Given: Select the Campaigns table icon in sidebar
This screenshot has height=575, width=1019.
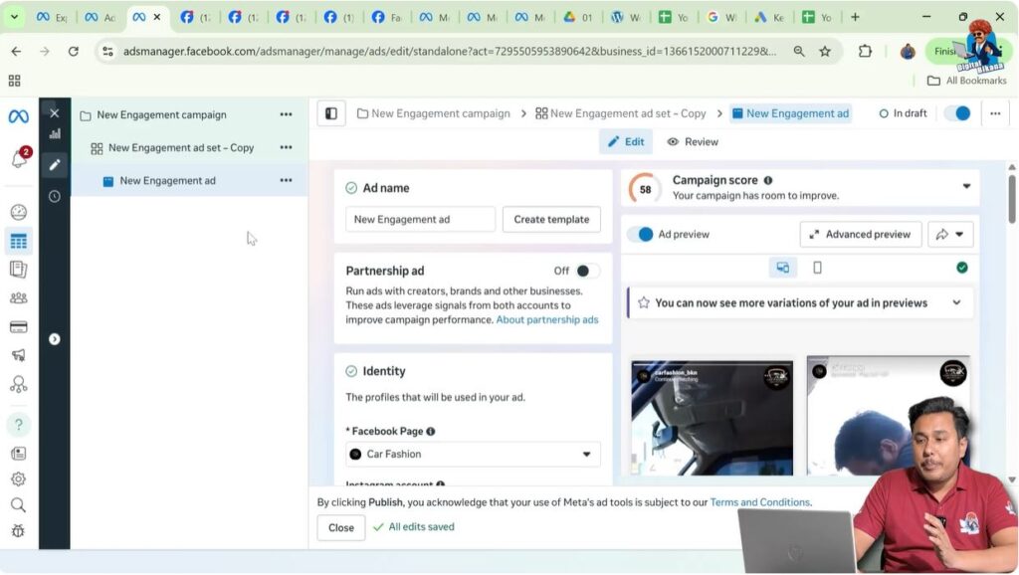Looking at the screenshot, I should (x=19, y=242).
